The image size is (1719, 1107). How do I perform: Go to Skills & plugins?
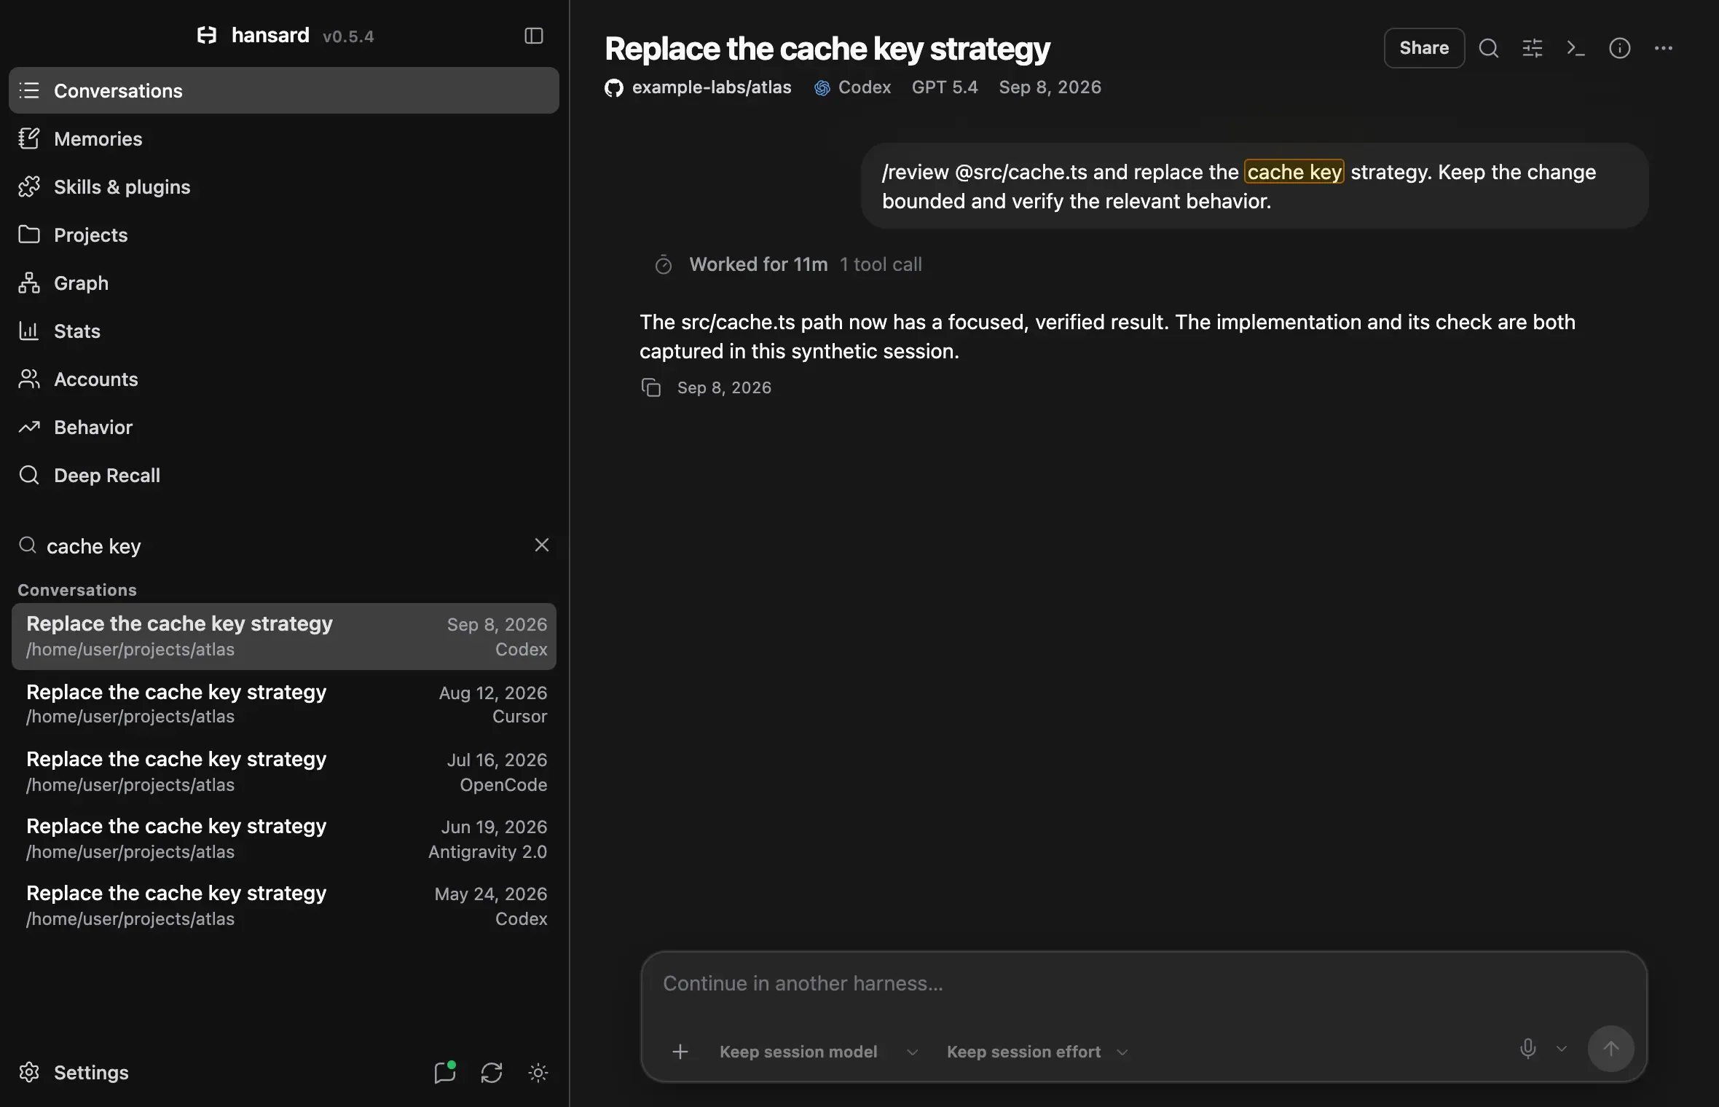[284, 186]
